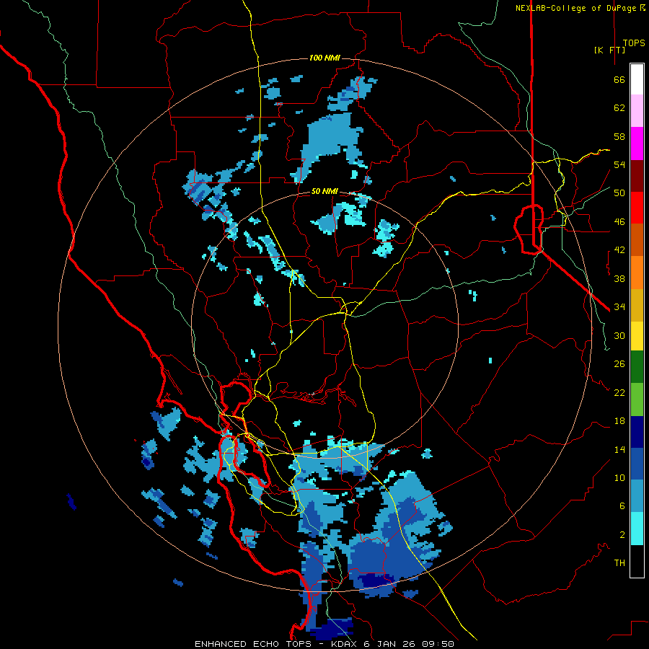Click the legend value 34
649x649 pixels.
point(619,307)
